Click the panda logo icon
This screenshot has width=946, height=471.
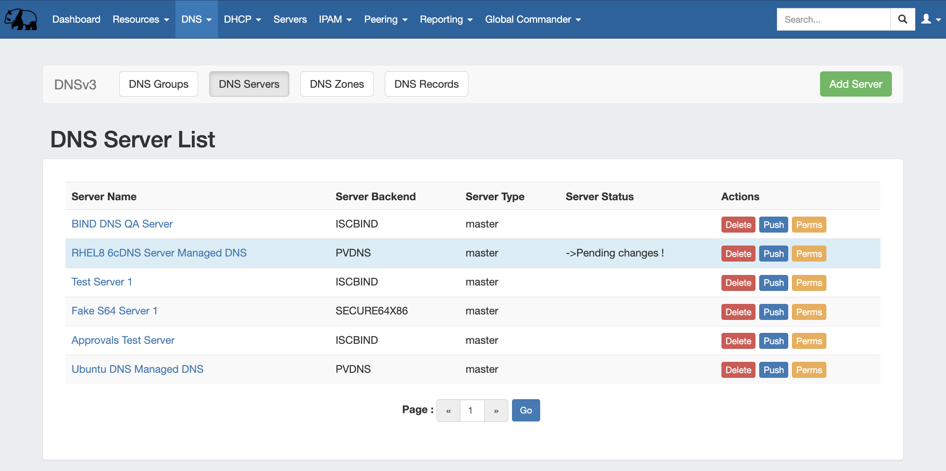pyautogui.click(x=21, y=19)
